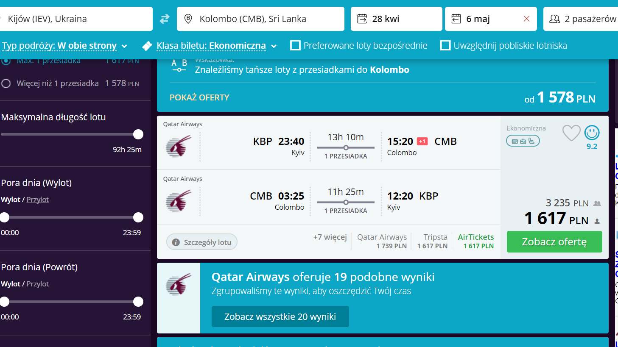Click Maksymalna długość lotu slider handle
This screenshot has width=618, height=347.
[x=138, y=134]
